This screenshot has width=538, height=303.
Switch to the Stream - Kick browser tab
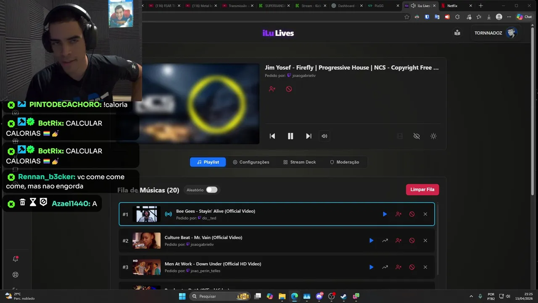pyautogui.click(x=311, y=6)
